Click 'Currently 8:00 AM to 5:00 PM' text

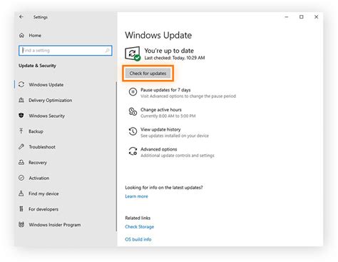tap(168, 116)
